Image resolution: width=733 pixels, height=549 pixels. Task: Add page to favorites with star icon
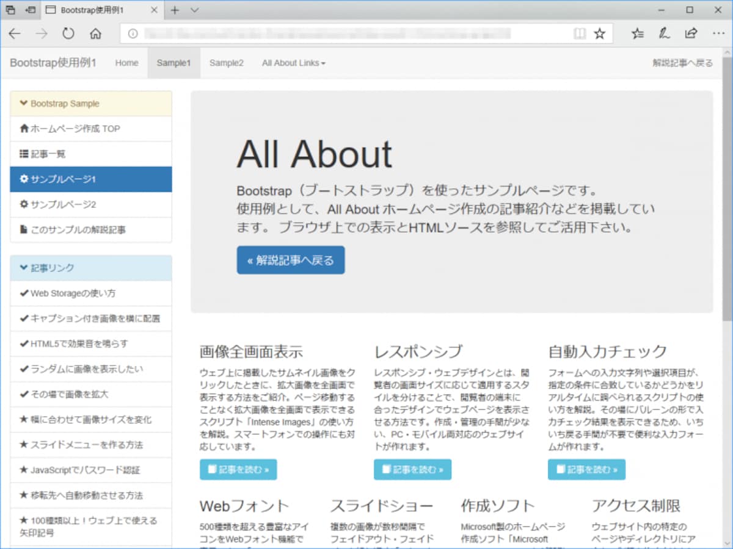coord(600,34)
